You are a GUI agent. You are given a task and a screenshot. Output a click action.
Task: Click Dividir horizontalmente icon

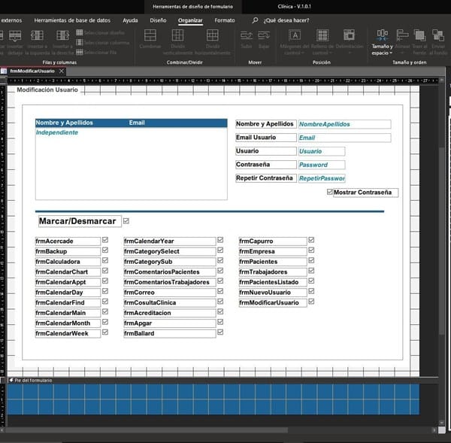pos(212,36)
